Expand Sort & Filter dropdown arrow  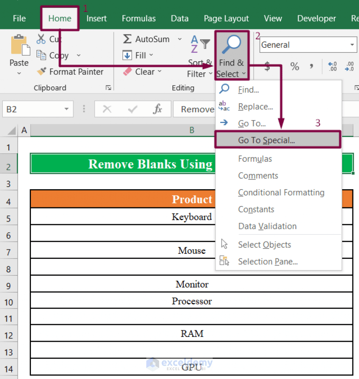[x=210, y=73]
